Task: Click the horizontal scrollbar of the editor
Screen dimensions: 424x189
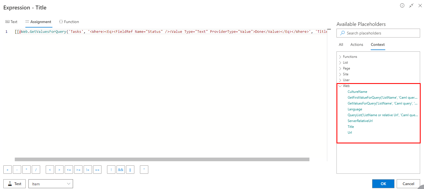Action: pos(162,160)
